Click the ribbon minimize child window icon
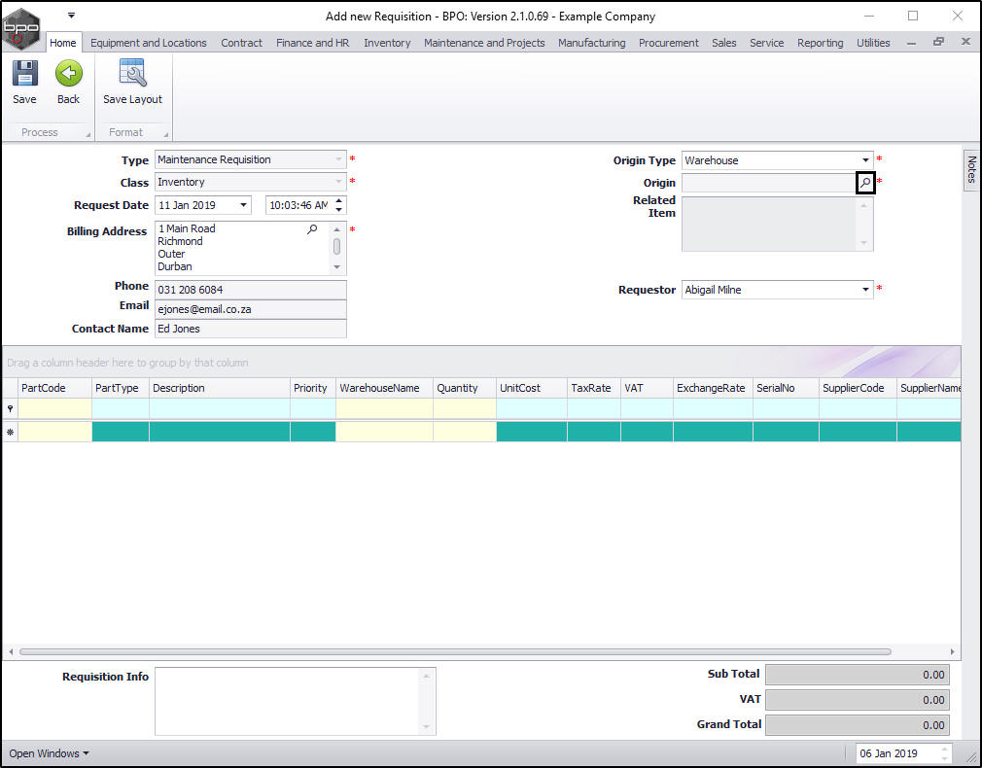The height and width of the screenshot is (768, 982). [x=911, y=43]
